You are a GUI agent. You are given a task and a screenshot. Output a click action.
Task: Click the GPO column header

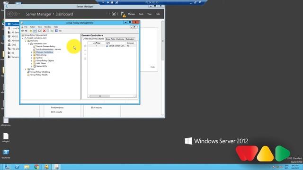116,43
